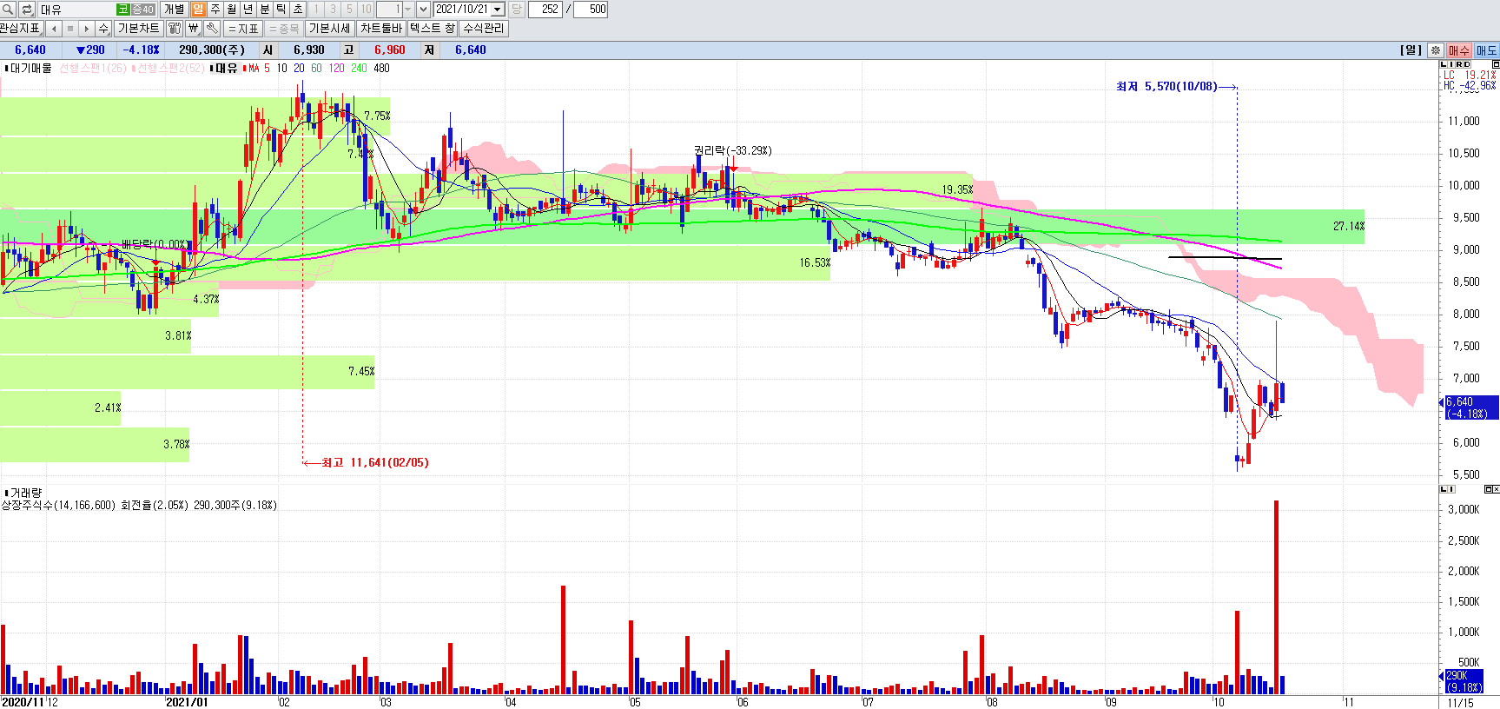Choose the 1 interval preset

(316, 9)
